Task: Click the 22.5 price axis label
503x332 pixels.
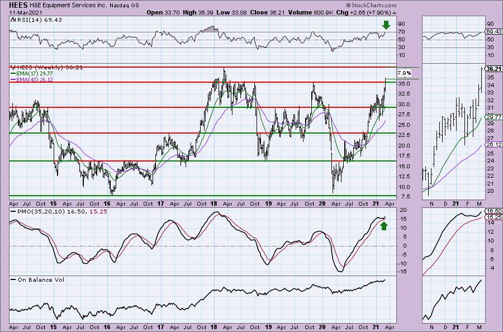Action: [404, 135]
